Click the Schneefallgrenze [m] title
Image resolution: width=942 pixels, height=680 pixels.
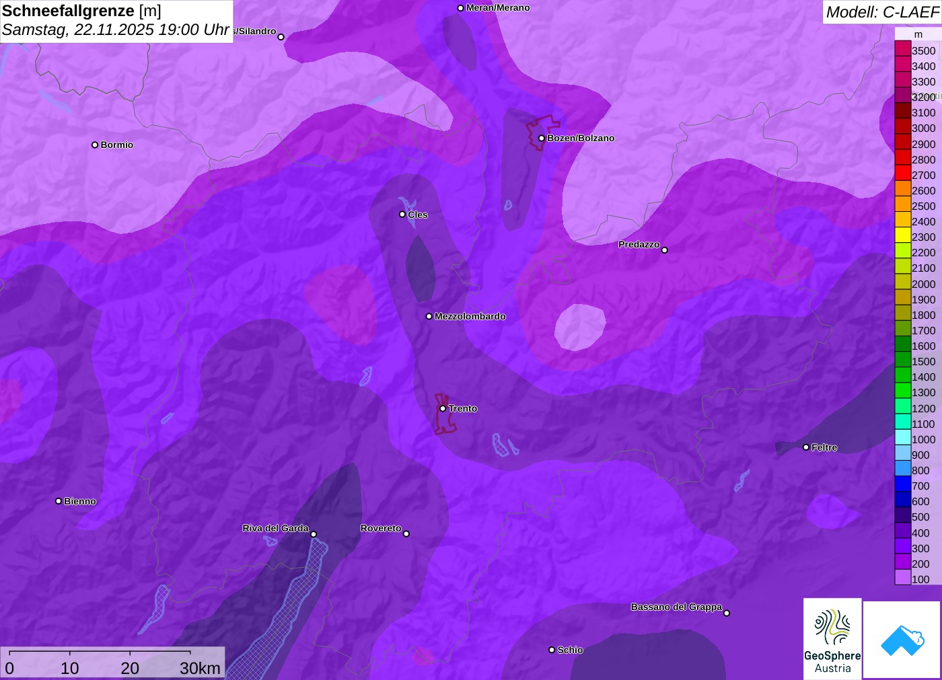pyautogui.click(x=81, y=11)
